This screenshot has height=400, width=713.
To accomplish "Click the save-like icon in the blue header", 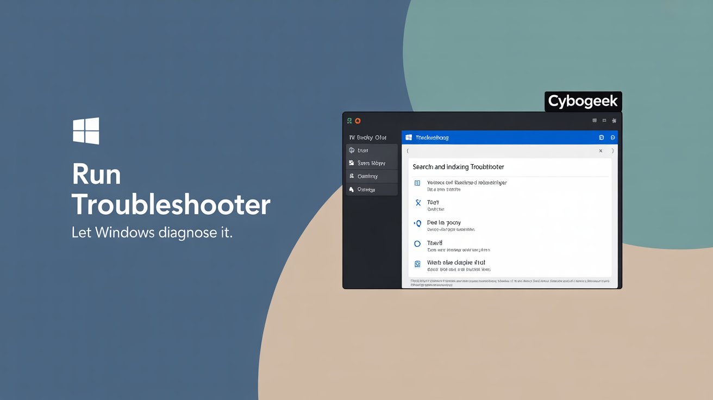I will 602,137.
